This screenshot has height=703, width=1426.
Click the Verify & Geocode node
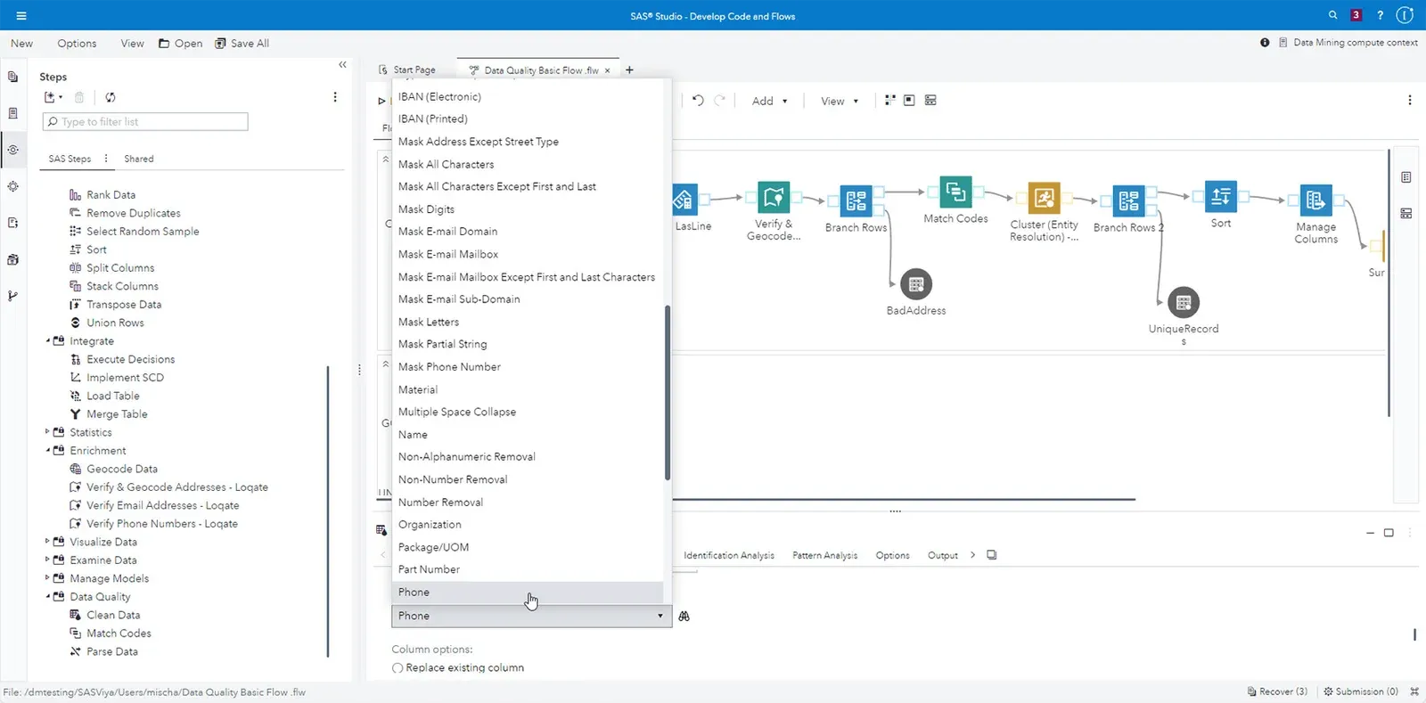pyautogui.click(x=773, y=198)
